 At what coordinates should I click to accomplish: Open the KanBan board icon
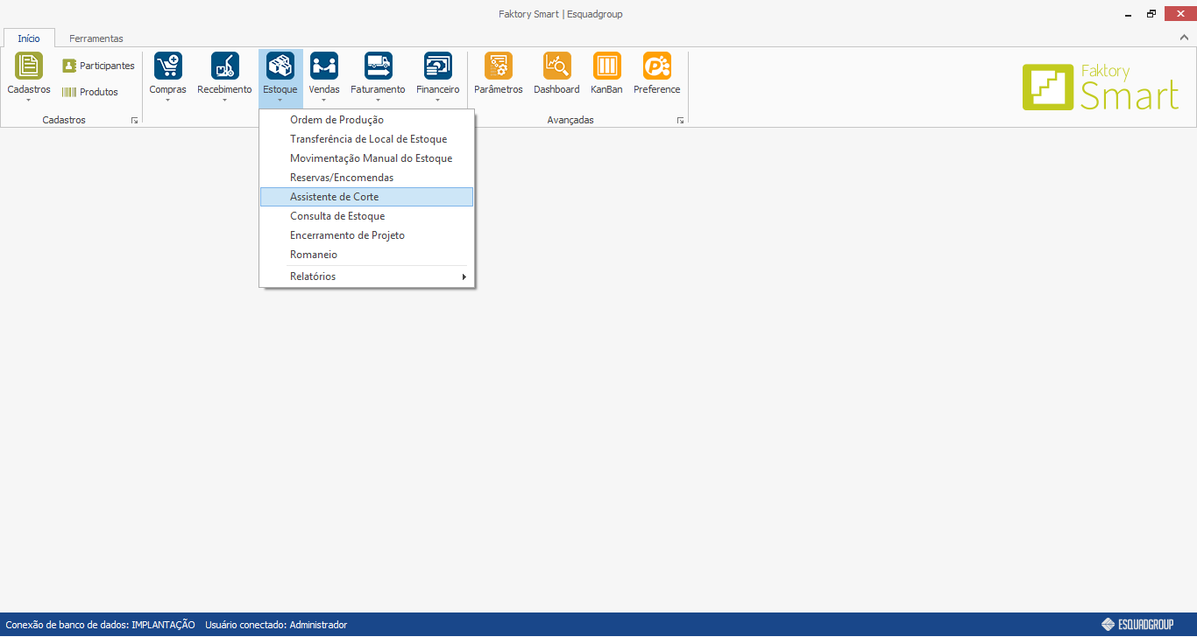[x=606, y=66]
